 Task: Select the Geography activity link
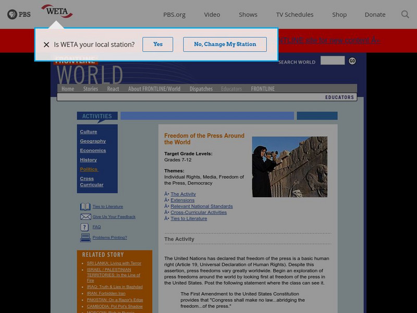click(93, 141)
